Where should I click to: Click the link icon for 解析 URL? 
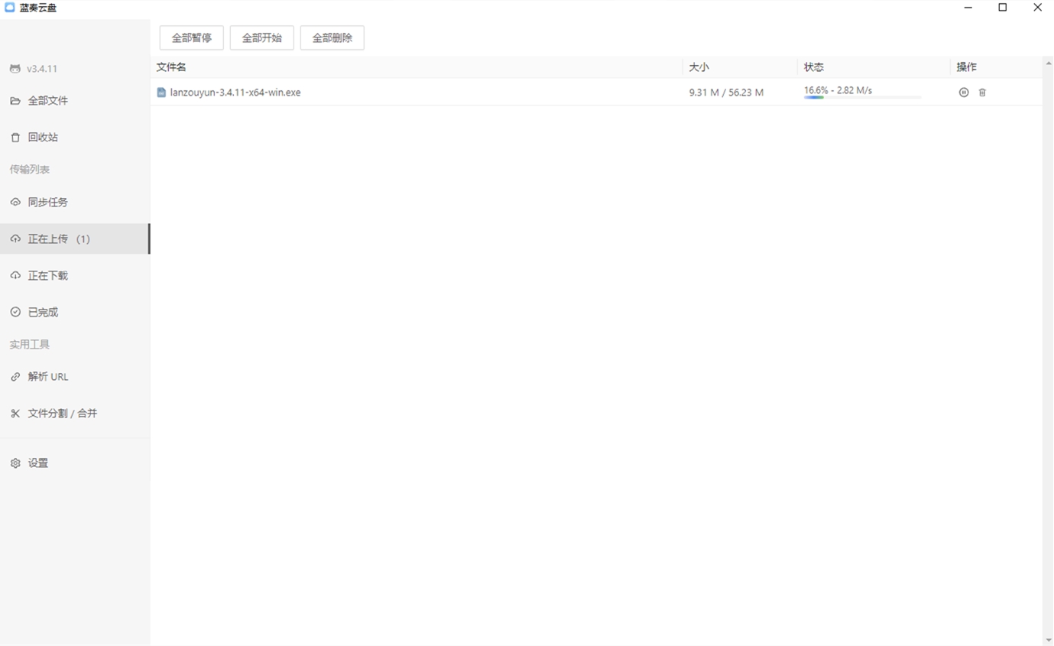(15, 377)
